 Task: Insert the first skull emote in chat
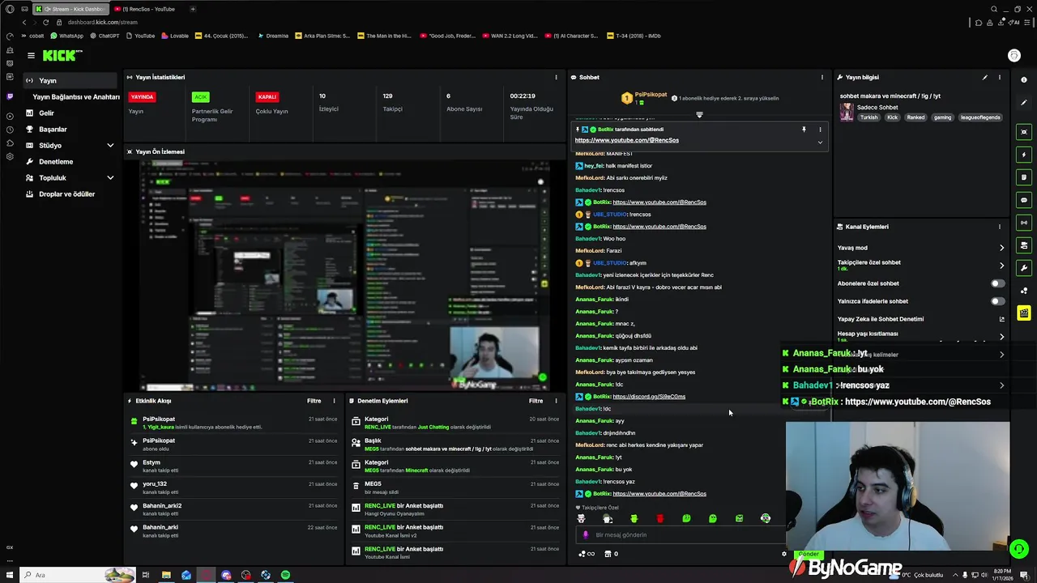(x=581, y=518)
